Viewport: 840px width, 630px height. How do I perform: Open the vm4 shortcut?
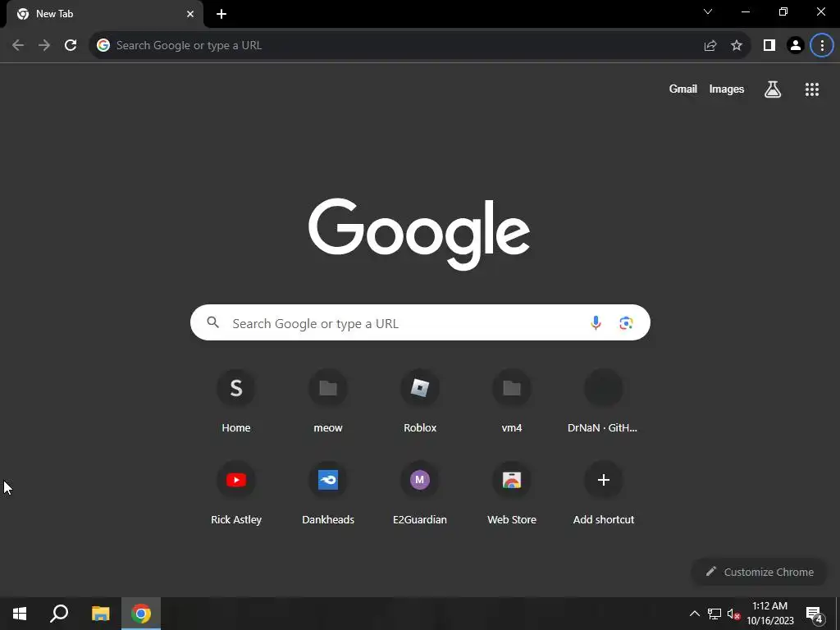click(x=512, y=401)
